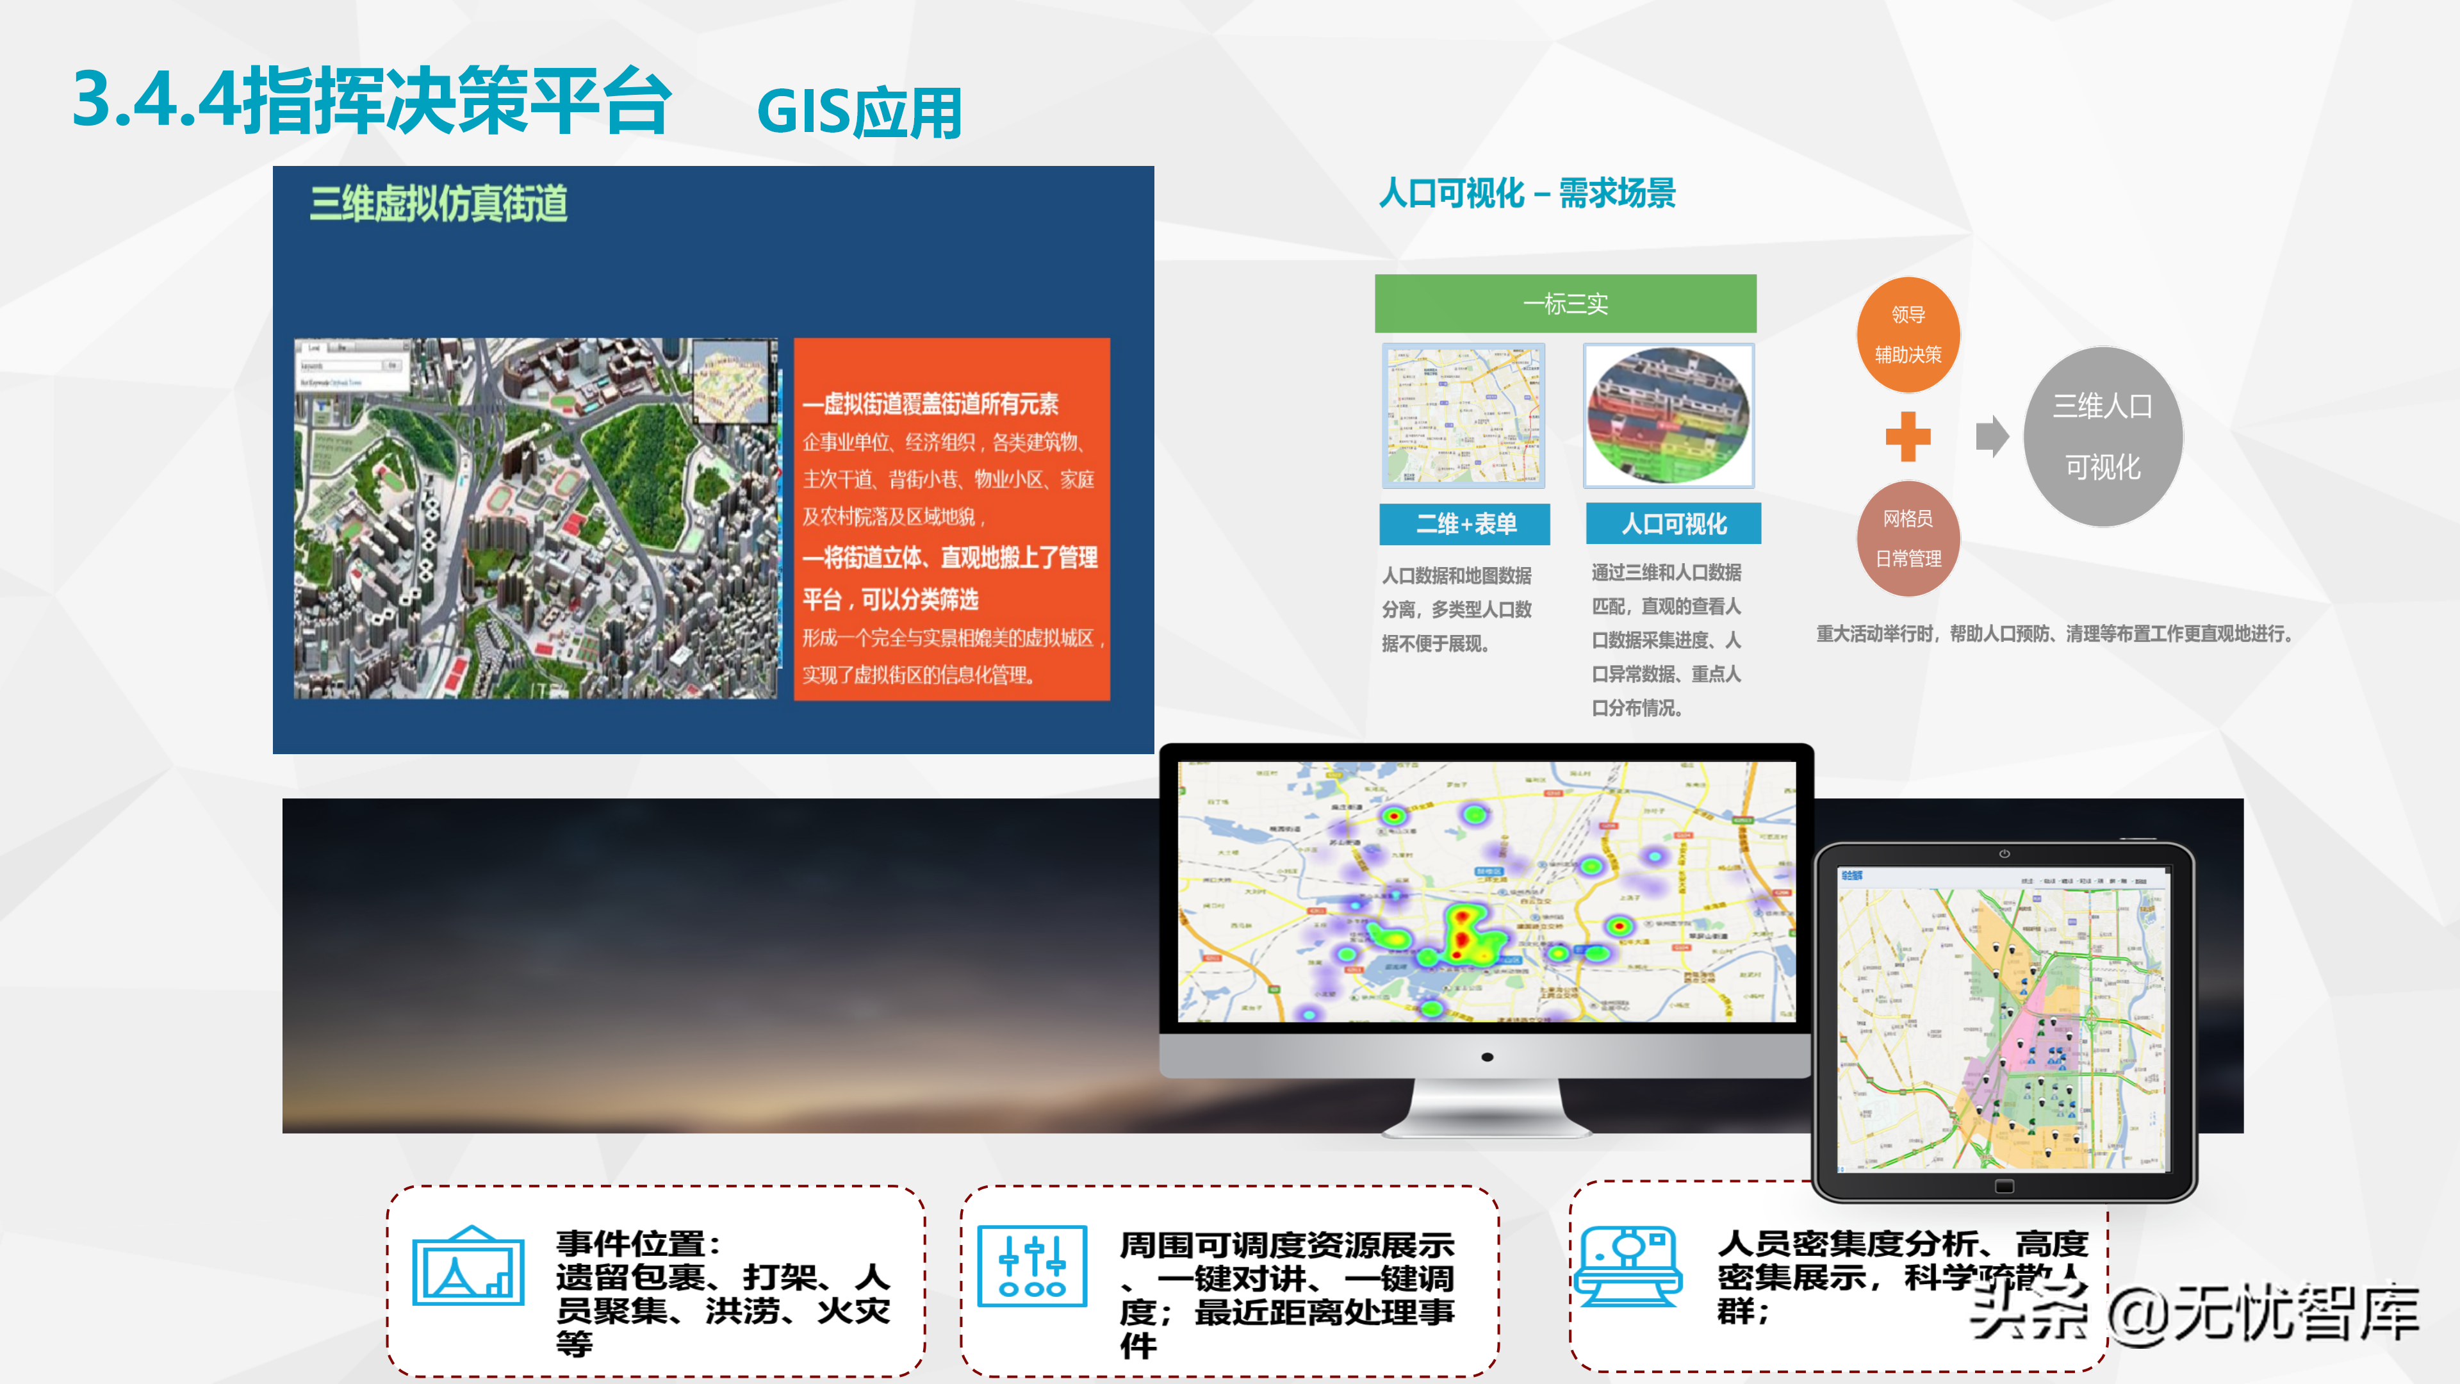
Task: Click the Go button beside the keywords field
Action: [393, 366]
